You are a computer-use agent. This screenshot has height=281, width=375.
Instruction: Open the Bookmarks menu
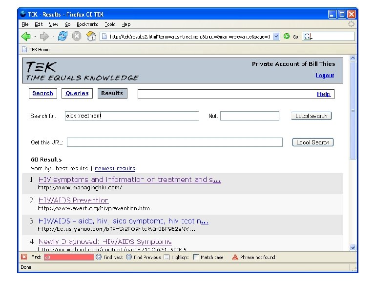(x=87, y=24)
